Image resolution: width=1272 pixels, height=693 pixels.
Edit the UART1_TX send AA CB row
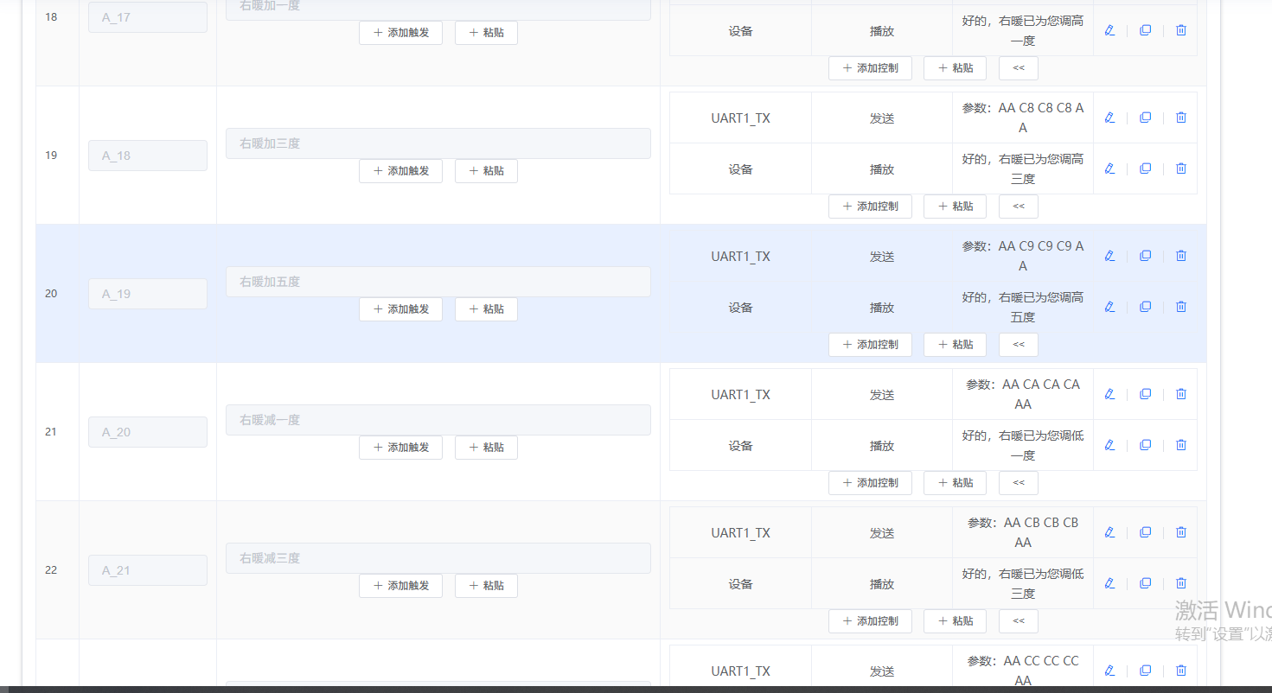(x=1109, y=532)
